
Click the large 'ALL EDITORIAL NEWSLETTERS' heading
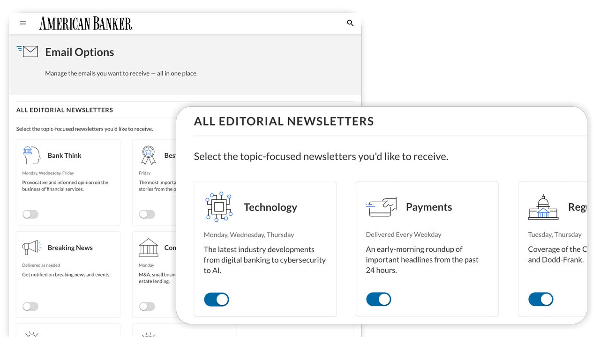pos(284,121)
